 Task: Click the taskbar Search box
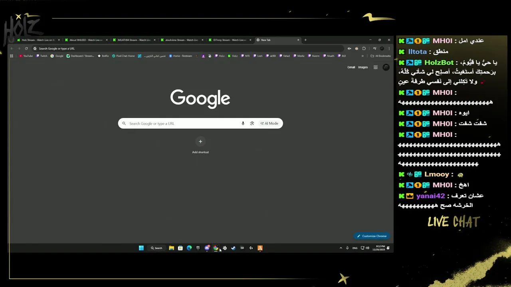tap(156, 248)
